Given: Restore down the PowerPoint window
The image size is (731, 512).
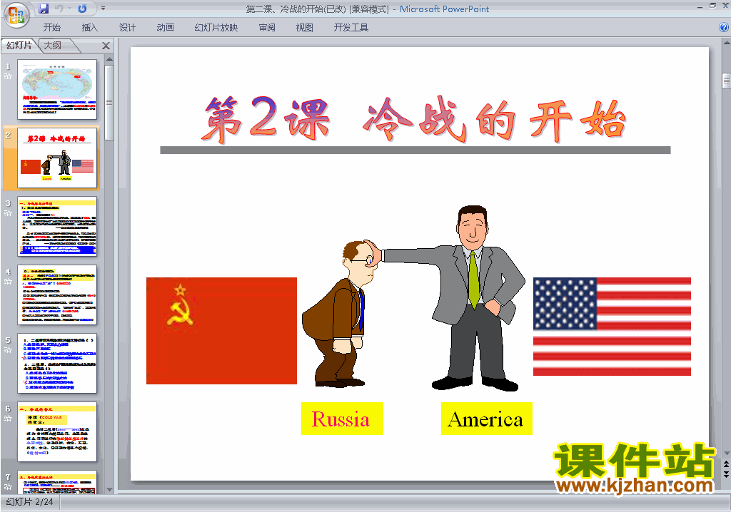Looking at the screenshot, I should point(712,6).
